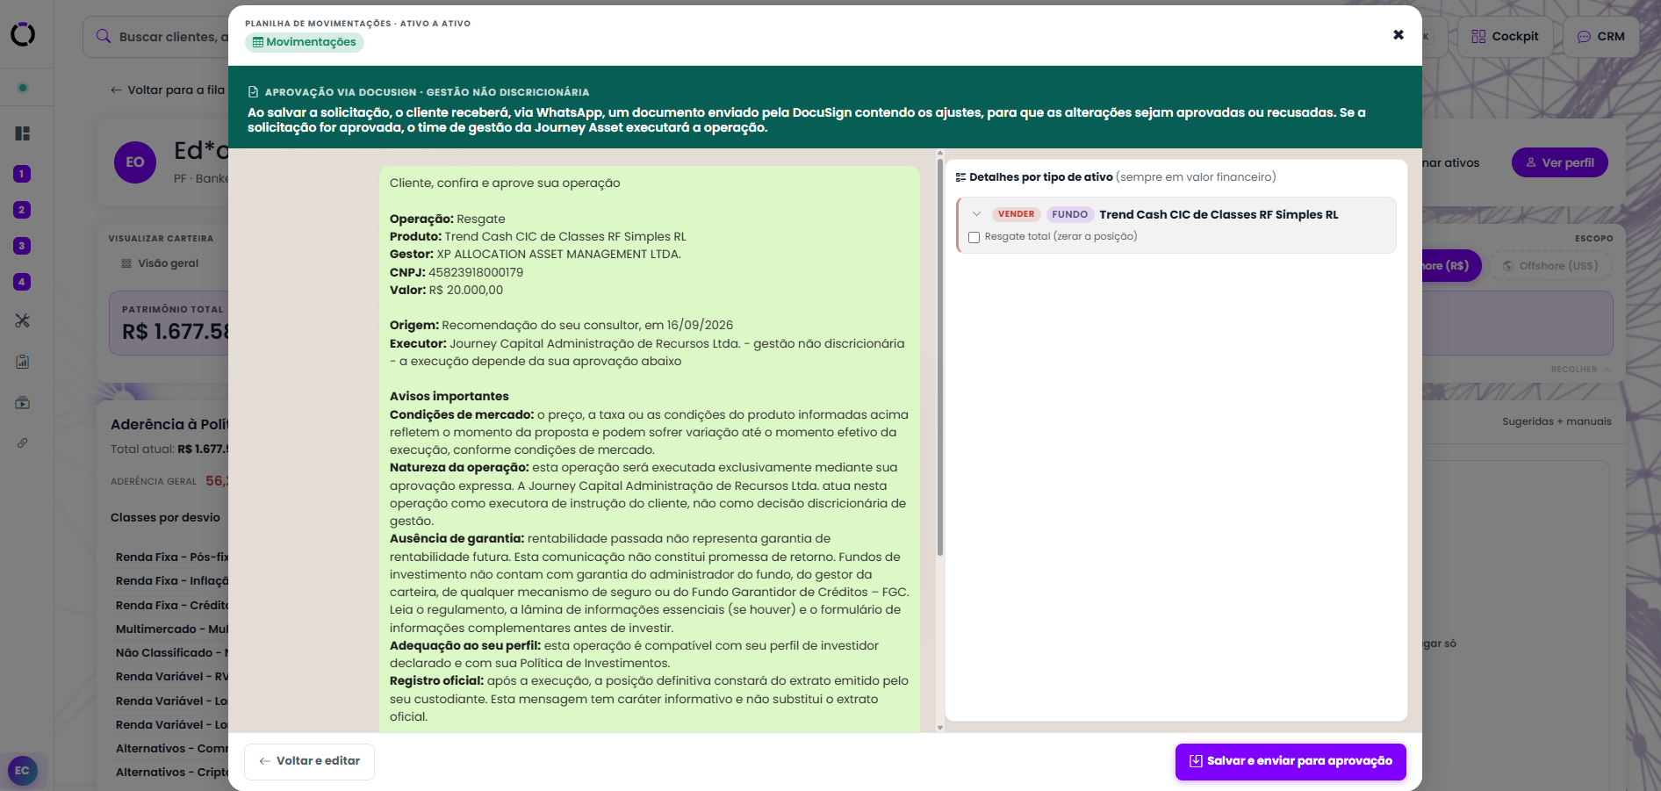Click Voltar para a fila link
This screenshot has width=1661, height=791.
[167, 90]
